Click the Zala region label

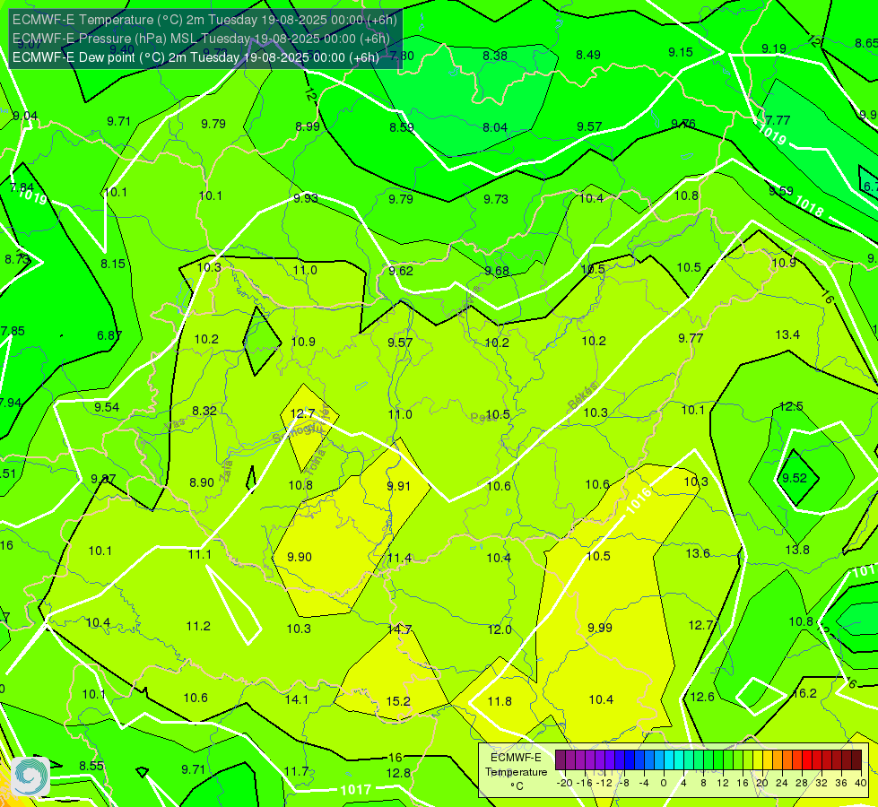227,471
